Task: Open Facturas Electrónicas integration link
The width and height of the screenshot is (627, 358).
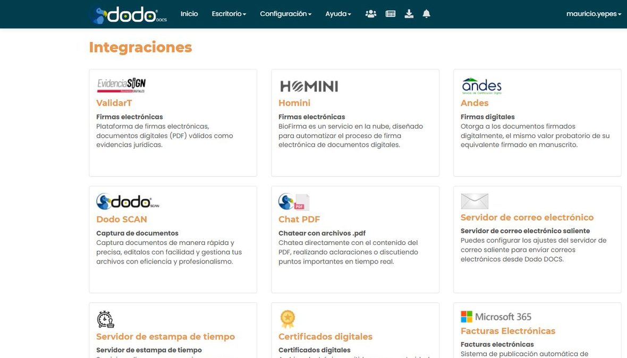Action: click(508, 331)
